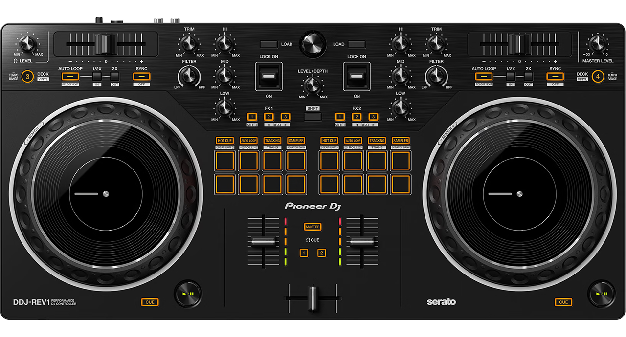The height and width of the screenshot is (337, 626).
Task: Click the left channel HI knob
Action: click(x=224, y=43)
